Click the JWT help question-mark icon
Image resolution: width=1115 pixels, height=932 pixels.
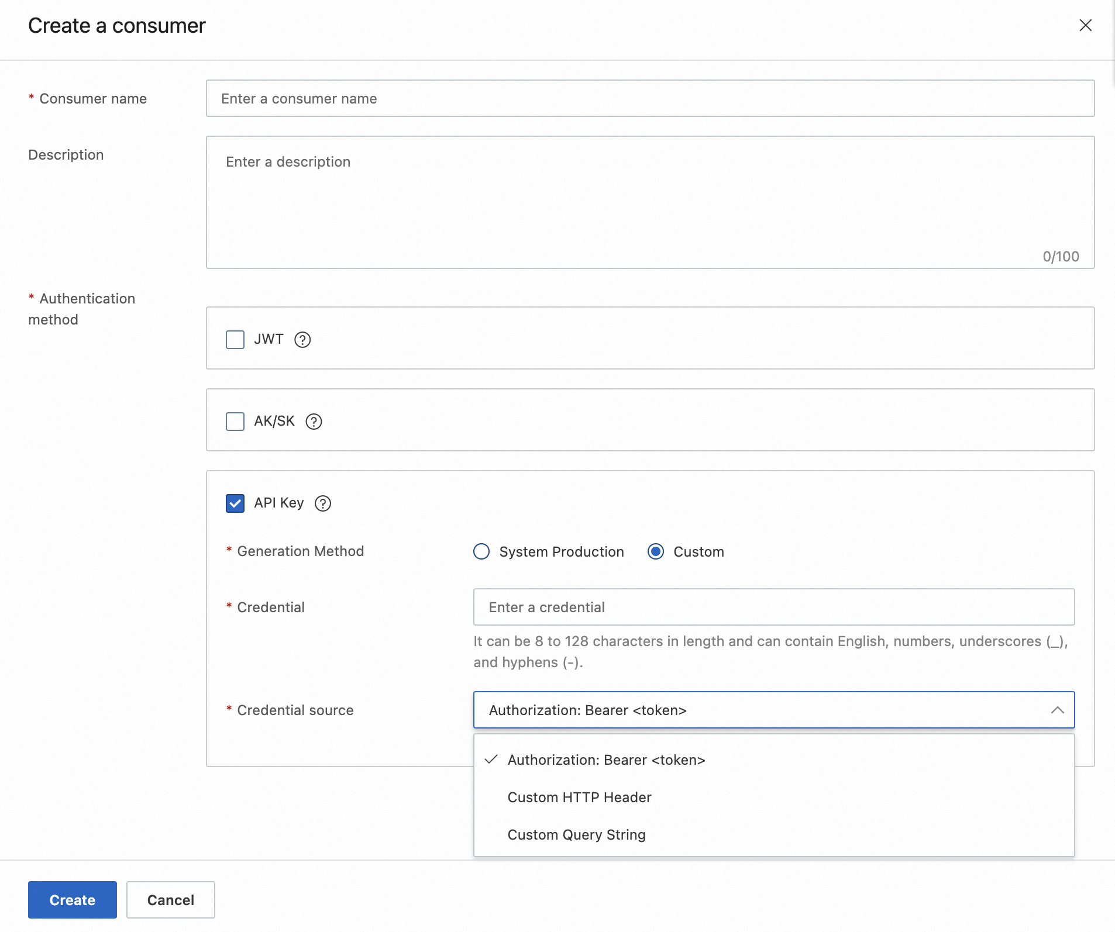click(302, 340)
